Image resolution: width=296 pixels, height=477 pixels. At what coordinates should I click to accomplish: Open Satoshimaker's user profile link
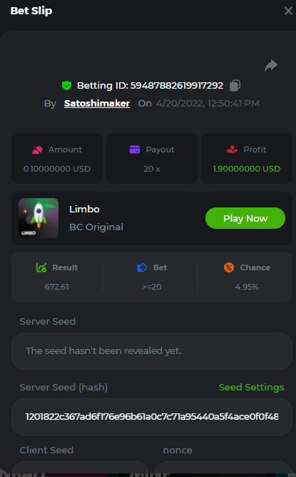[x=97, y=104]
